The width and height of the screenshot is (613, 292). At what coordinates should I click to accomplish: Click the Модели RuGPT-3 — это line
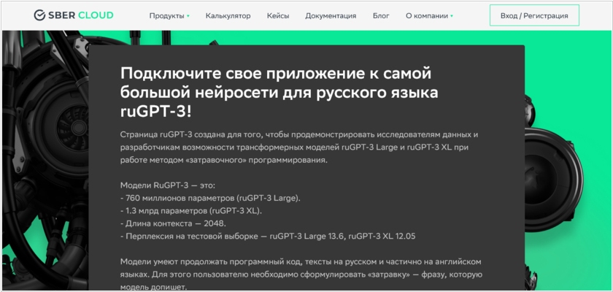168,185
